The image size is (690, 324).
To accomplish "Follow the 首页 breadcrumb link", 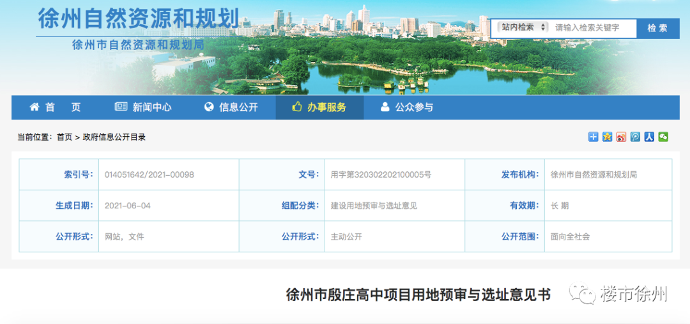I will (65, 137).
